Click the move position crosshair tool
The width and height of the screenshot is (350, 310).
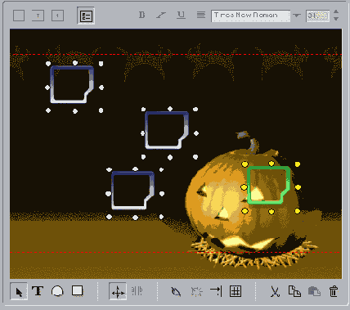coord(118,291)
